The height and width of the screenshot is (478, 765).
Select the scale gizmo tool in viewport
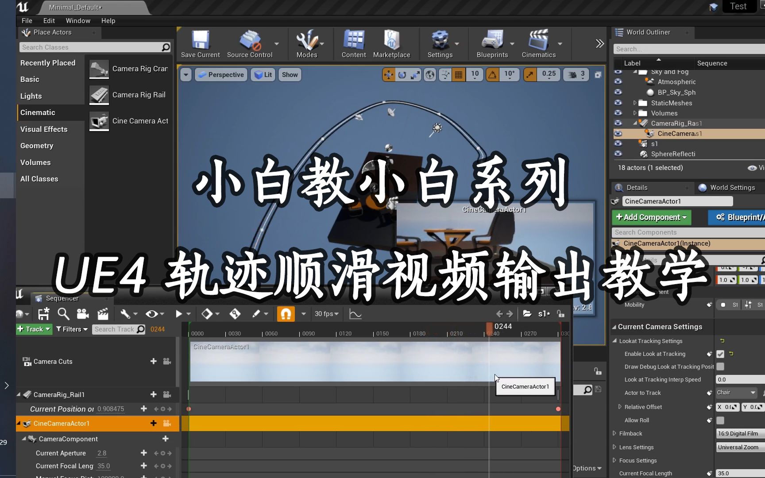click(415, 75)
